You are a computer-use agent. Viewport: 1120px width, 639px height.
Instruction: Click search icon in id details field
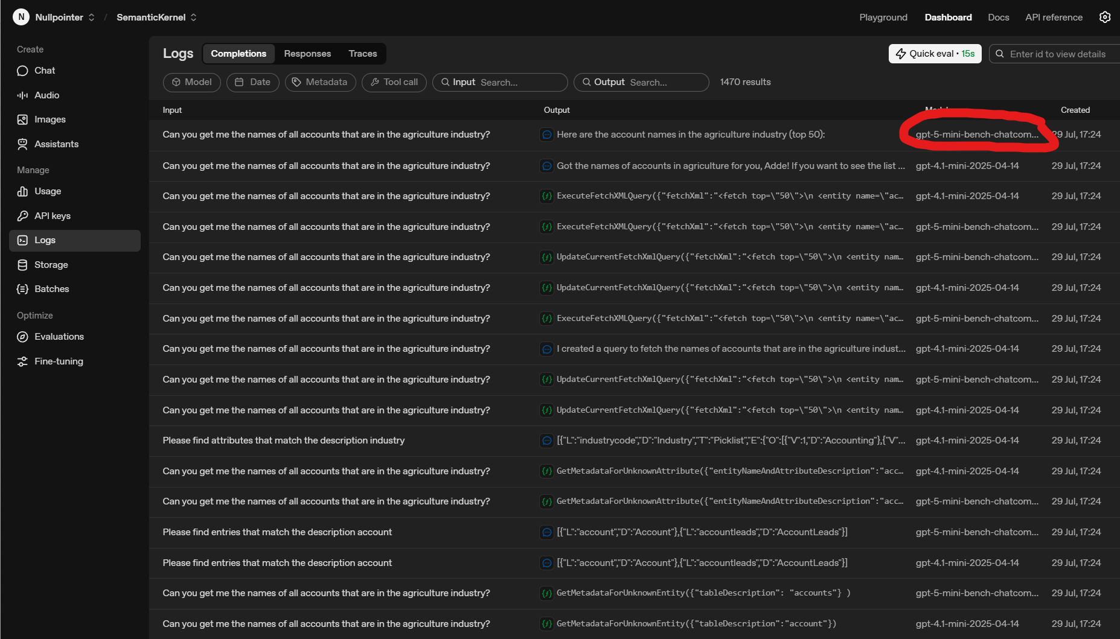(x=1000, y=54)
